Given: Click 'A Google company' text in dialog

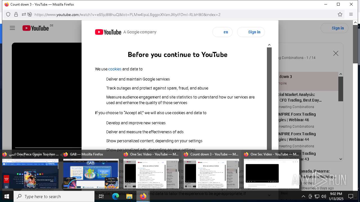Looking at the screenshot, I should click(x=140, y=32).
